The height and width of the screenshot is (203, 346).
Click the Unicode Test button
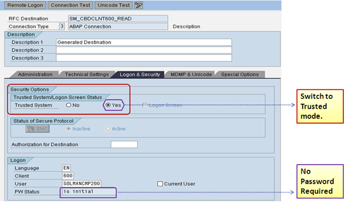click(114, 5)
